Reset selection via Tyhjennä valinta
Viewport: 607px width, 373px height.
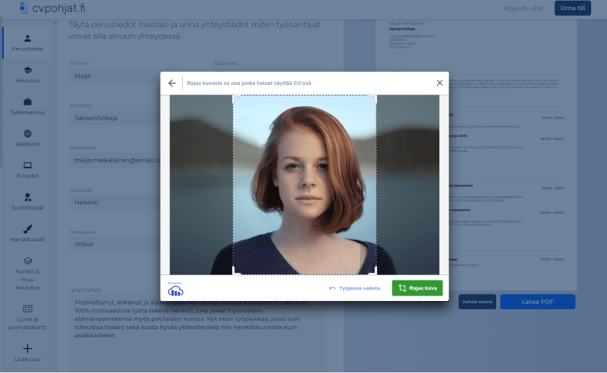[354, 288]
